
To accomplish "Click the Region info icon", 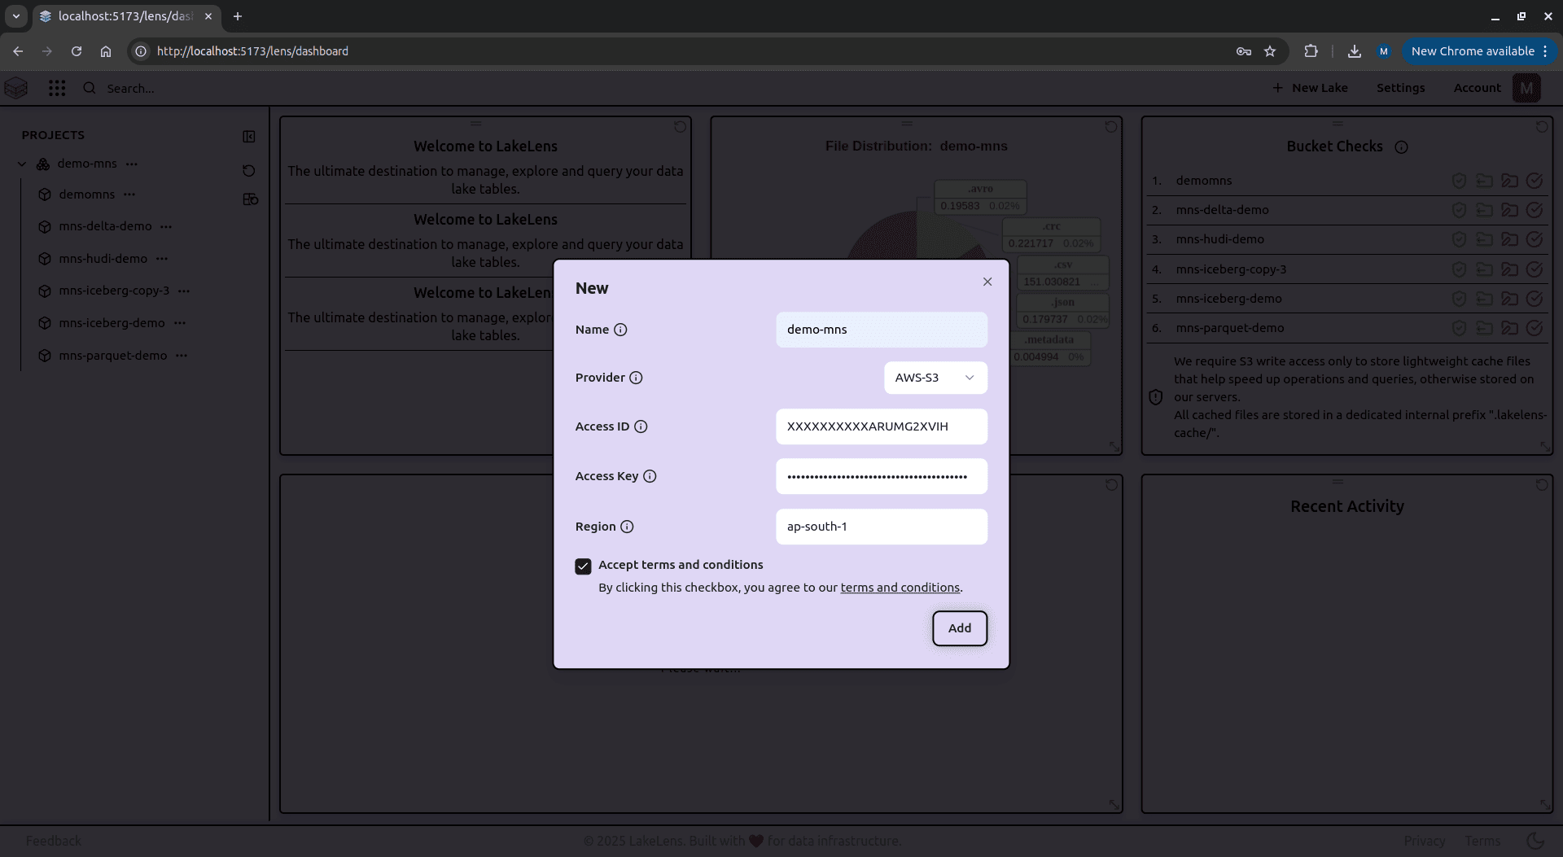I will (x=627, y=527).
